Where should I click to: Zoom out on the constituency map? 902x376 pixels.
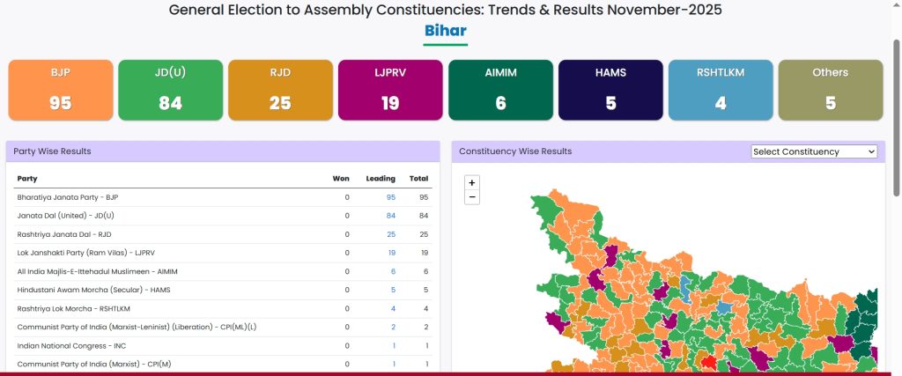(472, 197)
